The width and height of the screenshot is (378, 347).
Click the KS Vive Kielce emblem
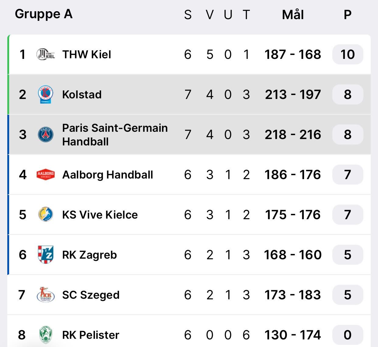(46, 215)
